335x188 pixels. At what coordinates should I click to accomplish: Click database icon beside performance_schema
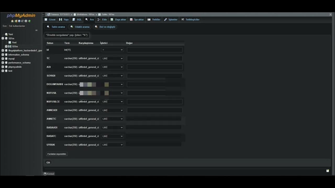coord(6,63)
